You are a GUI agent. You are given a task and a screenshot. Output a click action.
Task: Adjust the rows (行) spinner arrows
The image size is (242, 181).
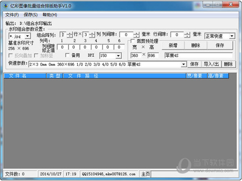[x=70, y=35]
